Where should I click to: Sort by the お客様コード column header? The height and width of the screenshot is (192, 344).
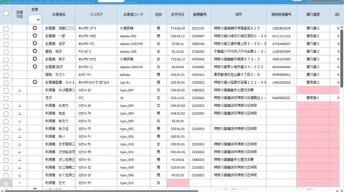pyautogui.click(x=133, y=15)
